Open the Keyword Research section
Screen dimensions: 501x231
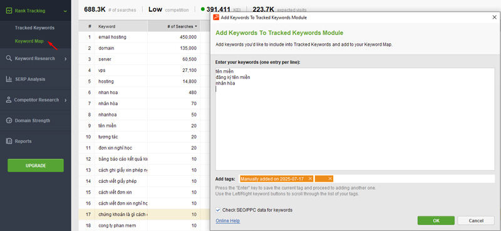click(34, 58)
